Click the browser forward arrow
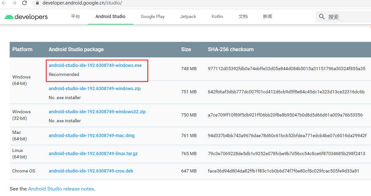Viewport: 371px width, 196px height. [x=14, y=3]
